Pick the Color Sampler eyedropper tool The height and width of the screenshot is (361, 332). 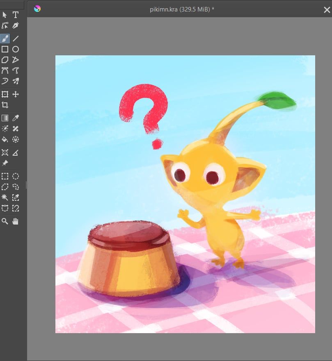pyautogui.click(x=16, y=118)
